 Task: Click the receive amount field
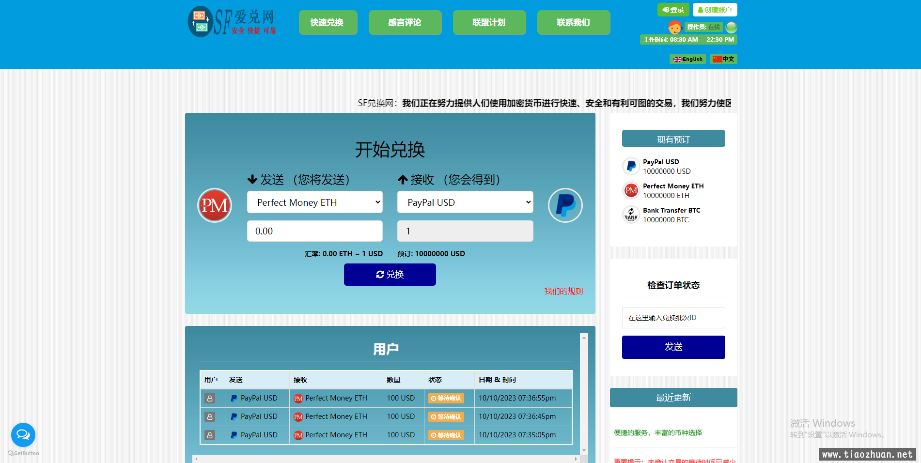[x=465, y=231]
